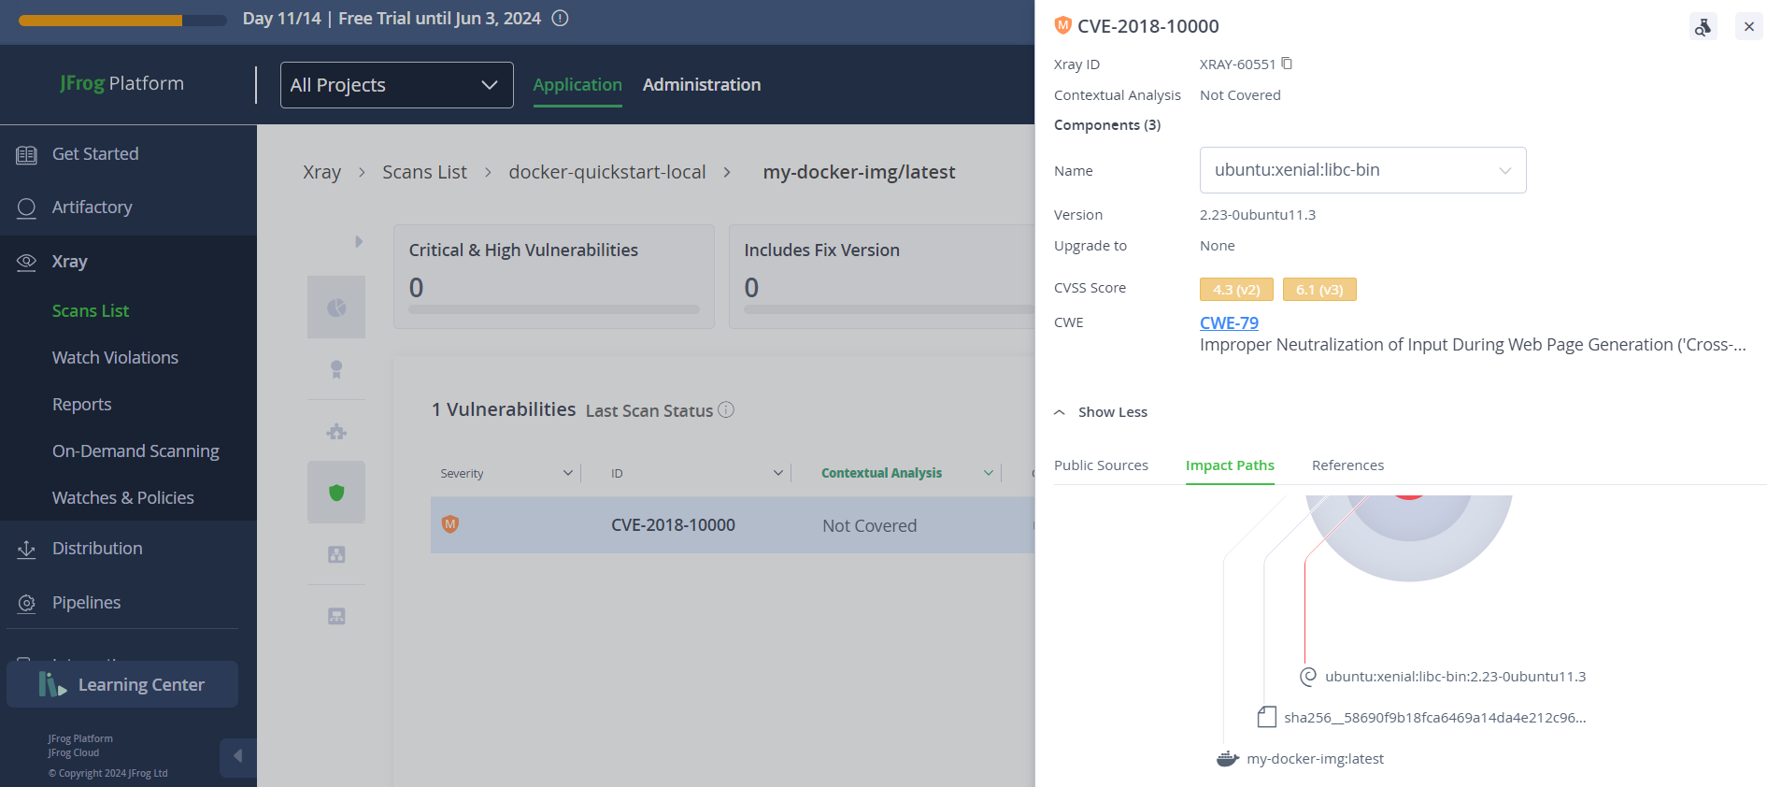Click the medium severity shield beside panel title

pos(1062,25)
